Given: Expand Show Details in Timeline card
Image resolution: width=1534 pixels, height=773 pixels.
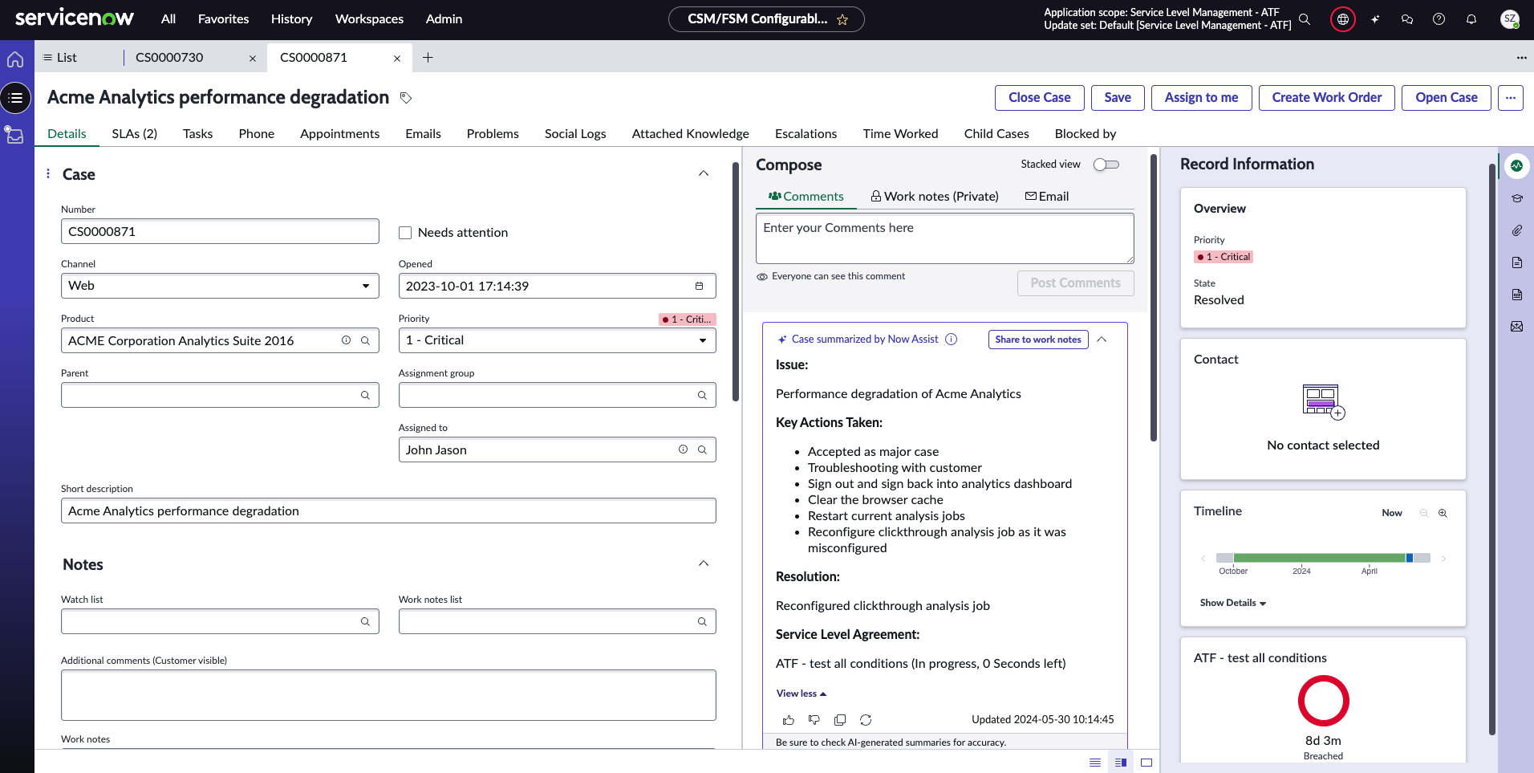Looking at the screenshot, I should [1232, 602].
